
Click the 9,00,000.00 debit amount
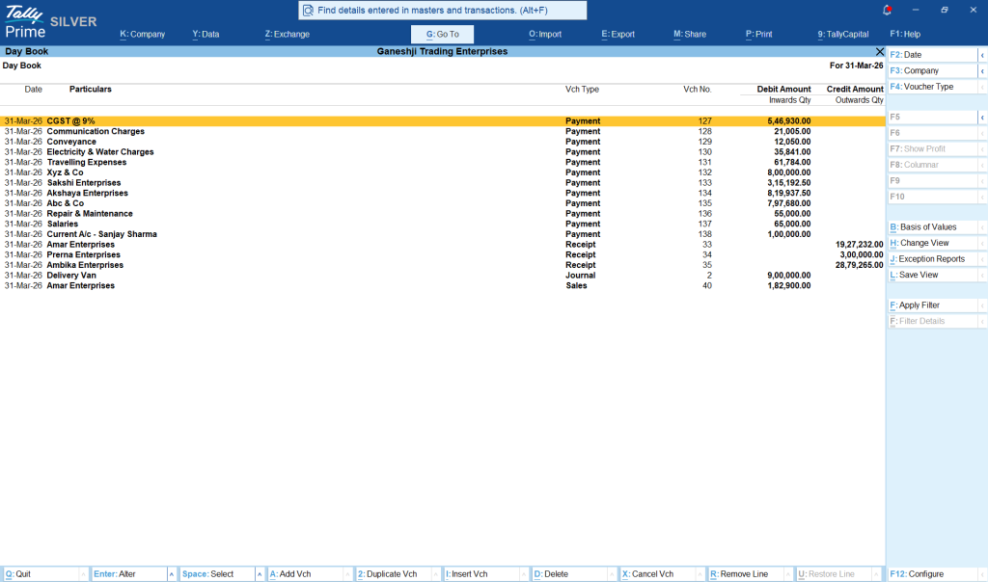click(x=789, y=275)
